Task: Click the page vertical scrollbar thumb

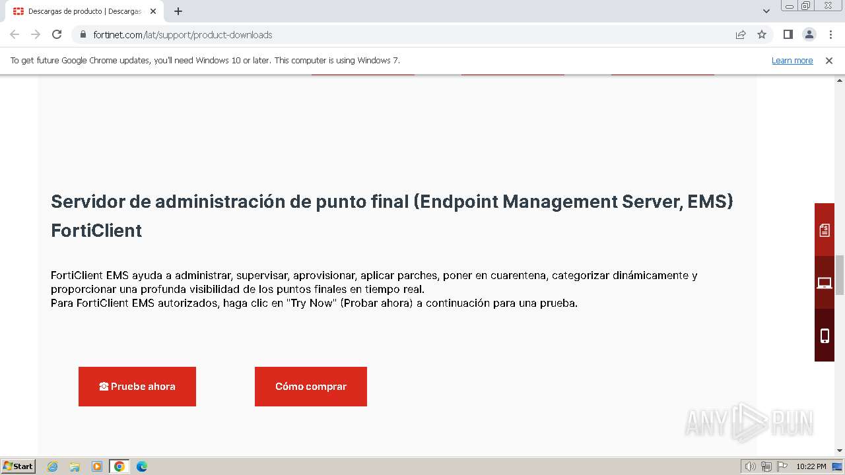Action: click(840, 274)
